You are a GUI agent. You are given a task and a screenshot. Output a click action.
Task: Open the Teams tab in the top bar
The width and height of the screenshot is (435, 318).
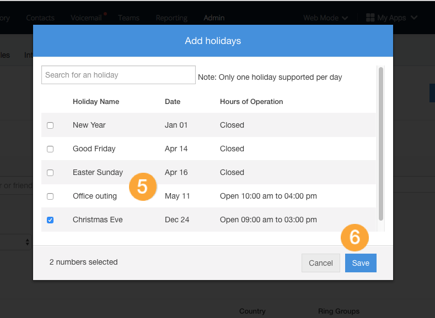click(x=128, y=18)
